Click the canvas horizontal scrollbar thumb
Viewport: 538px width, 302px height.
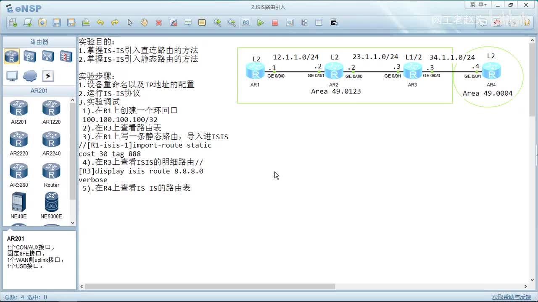click(x=210, y=286)
